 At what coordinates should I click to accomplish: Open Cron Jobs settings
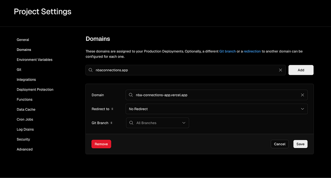25,119
